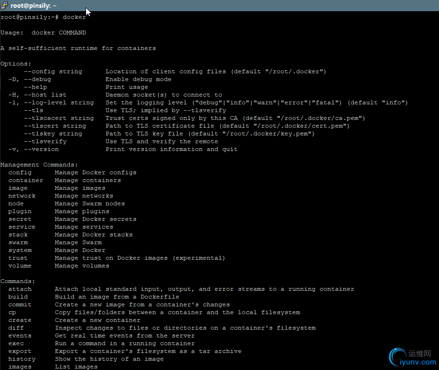This screenshot has height=370, width=439.
Task: Click the 'events' command
Action: pos(20,336)
